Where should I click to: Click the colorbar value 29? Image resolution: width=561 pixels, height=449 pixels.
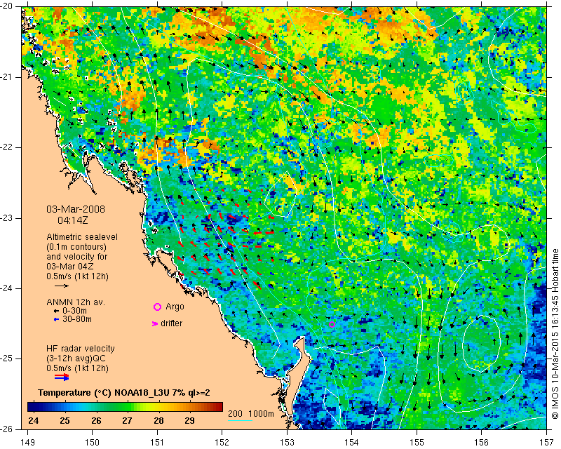coord(189,420)
